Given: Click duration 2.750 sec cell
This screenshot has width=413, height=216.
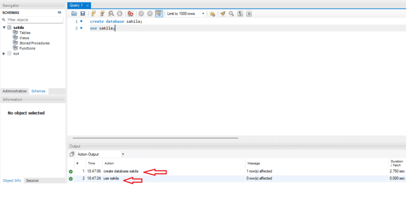Looking at the screenshot, I should tap(397, 171).
